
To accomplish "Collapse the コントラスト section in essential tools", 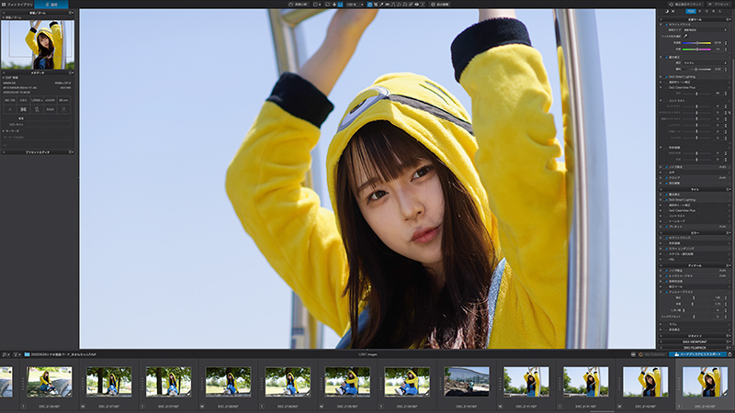I will tap(661, 100).
